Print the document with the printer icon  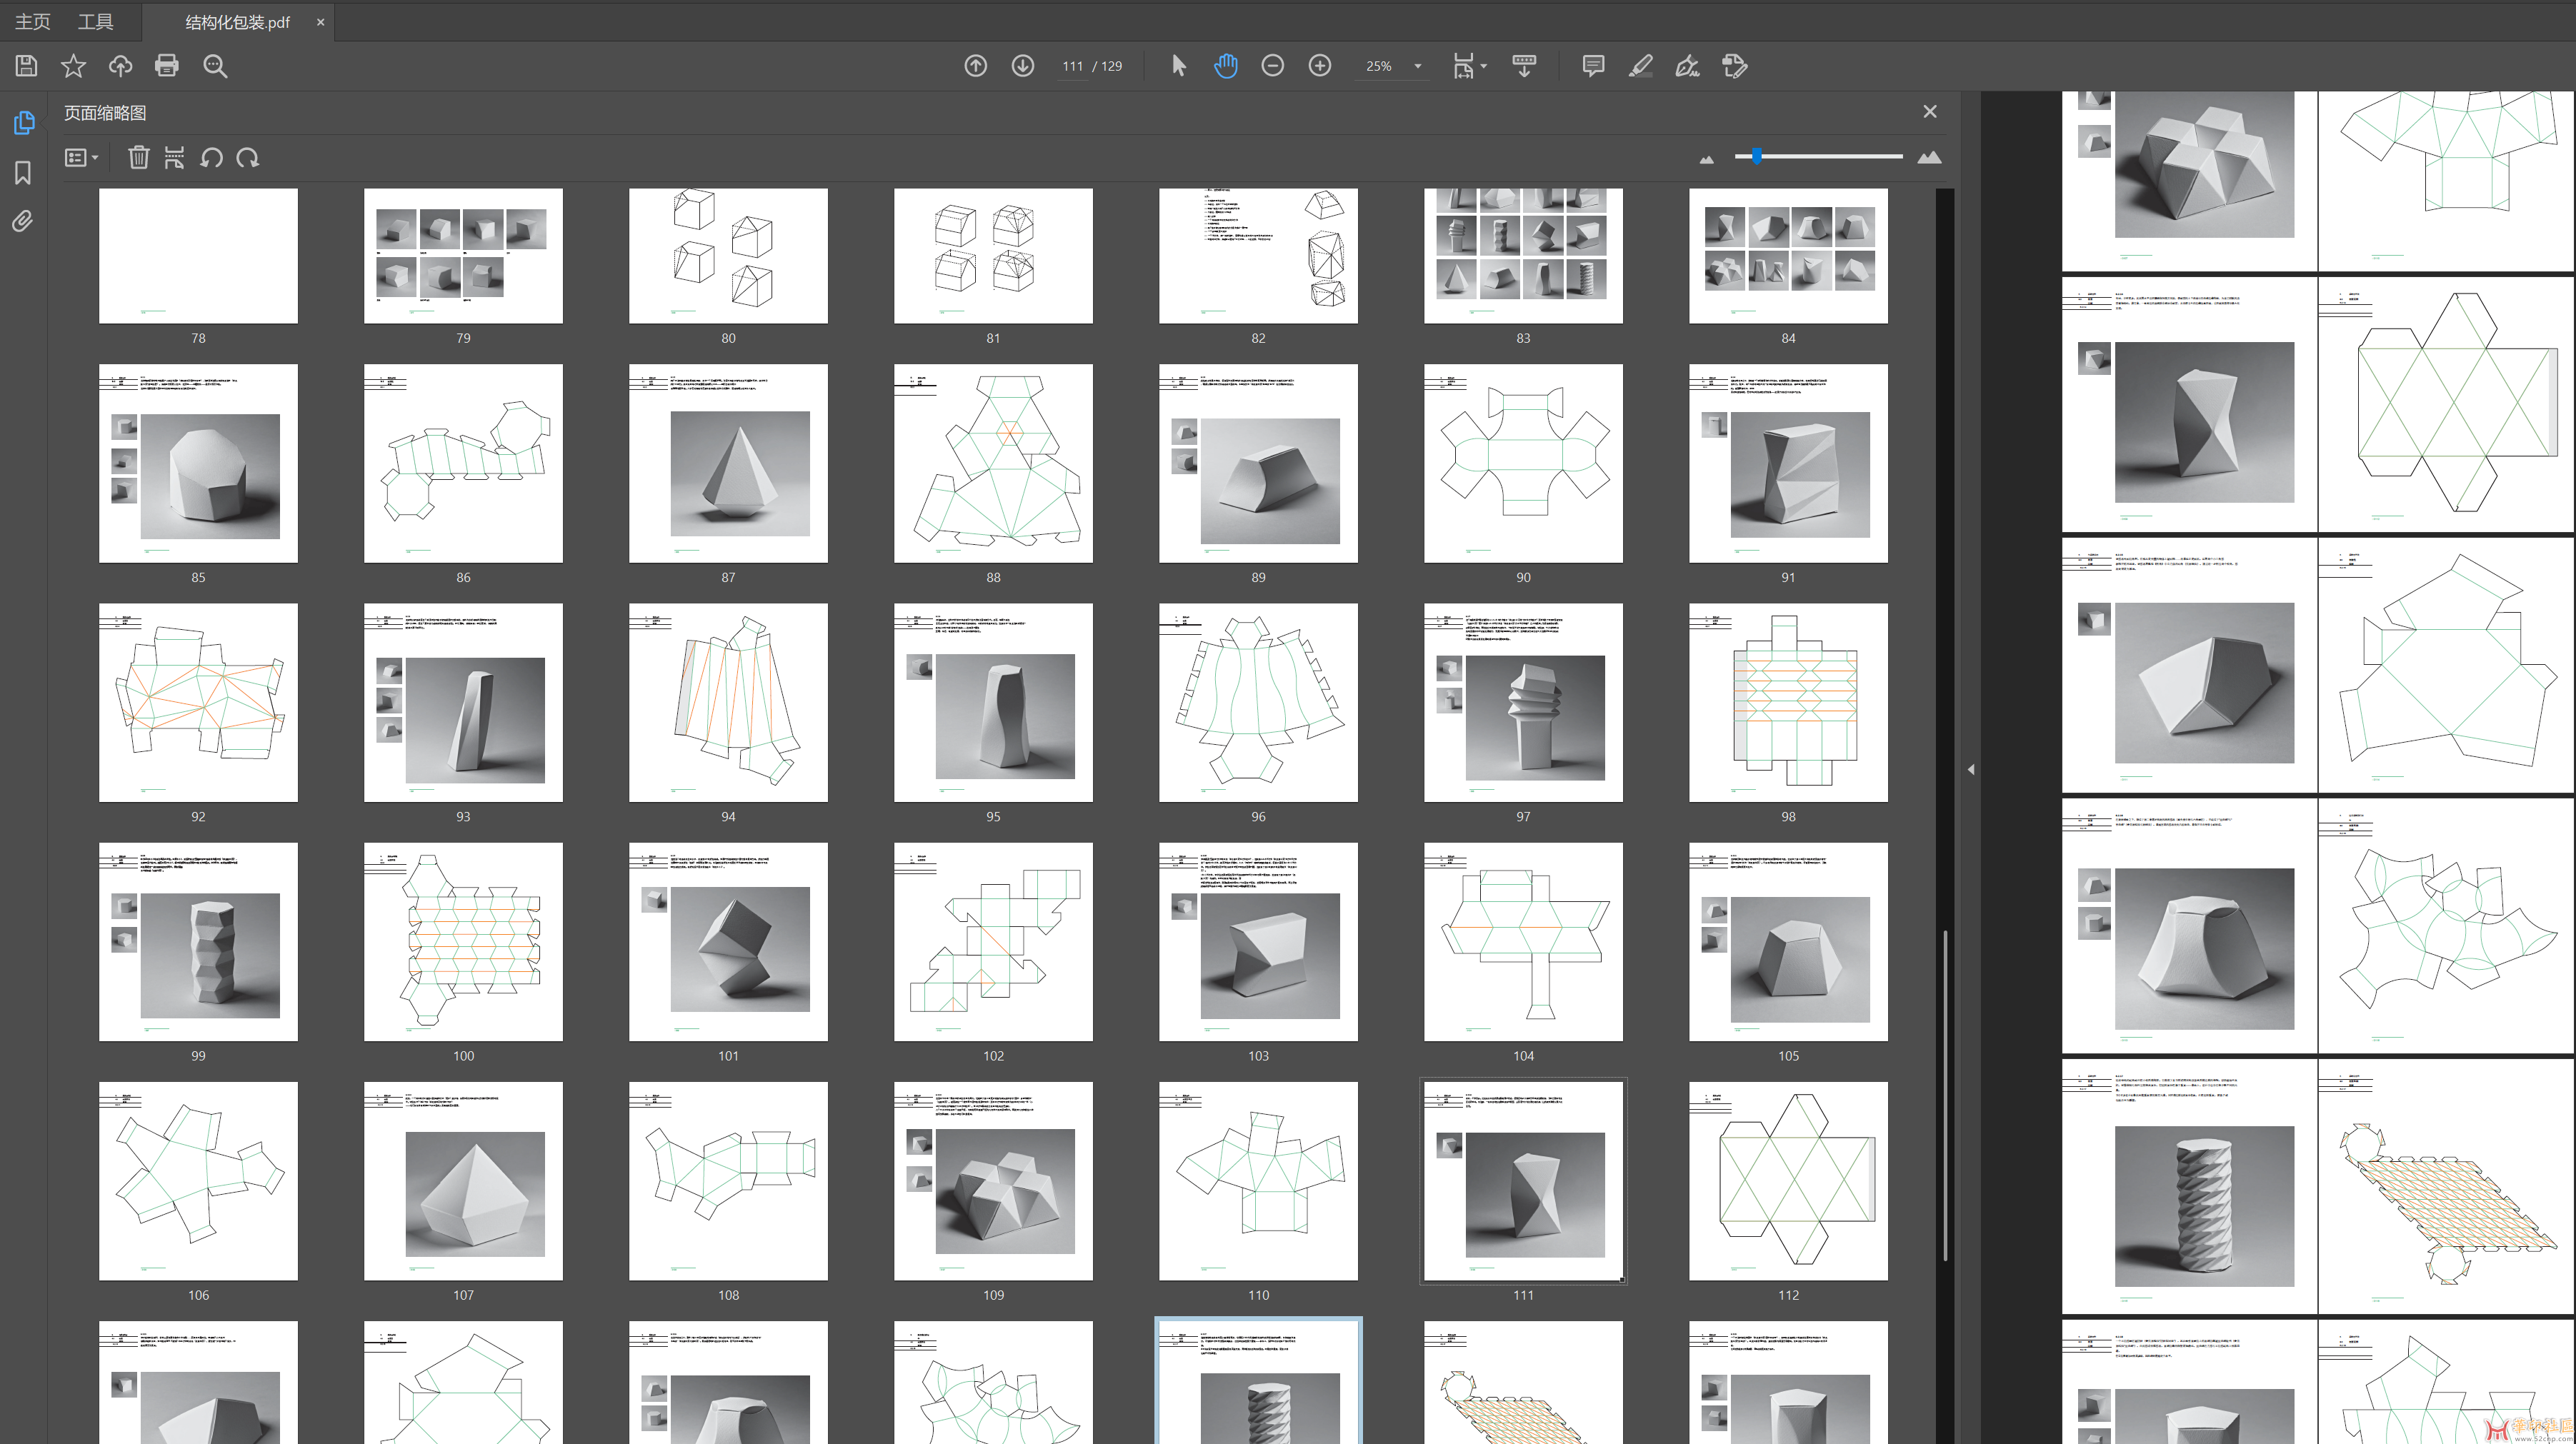pos(167,66)
